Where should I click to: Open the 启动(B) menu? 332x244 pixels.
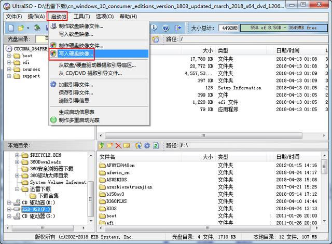[59, 17]
